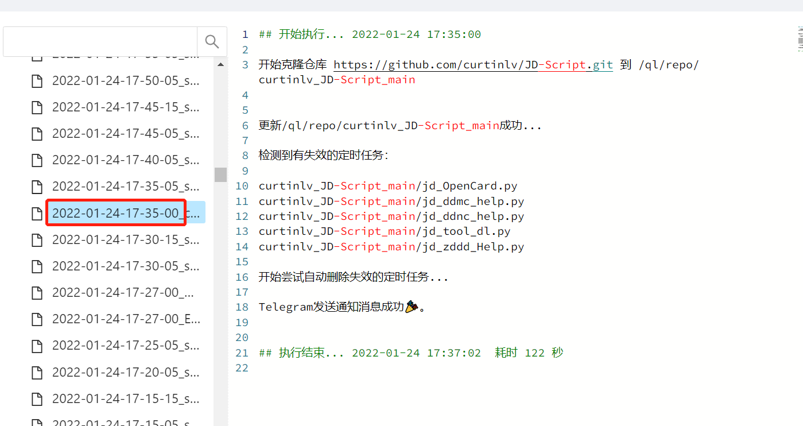The width and height of the screenshot is (803, 426).
Task: Focus the log file search box
Action: [x=100, y=41]
